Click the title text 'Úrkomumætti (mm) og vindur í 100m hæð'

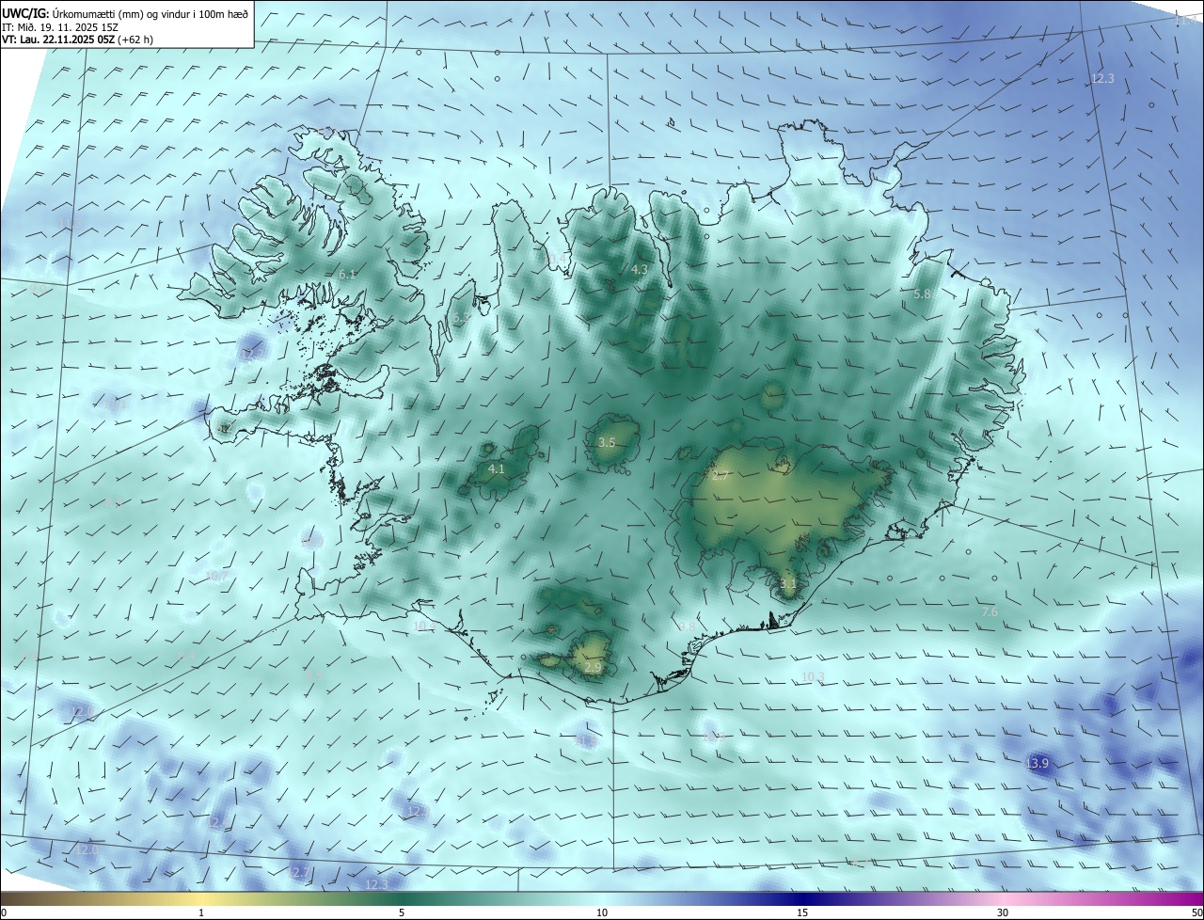click(150, 13)
